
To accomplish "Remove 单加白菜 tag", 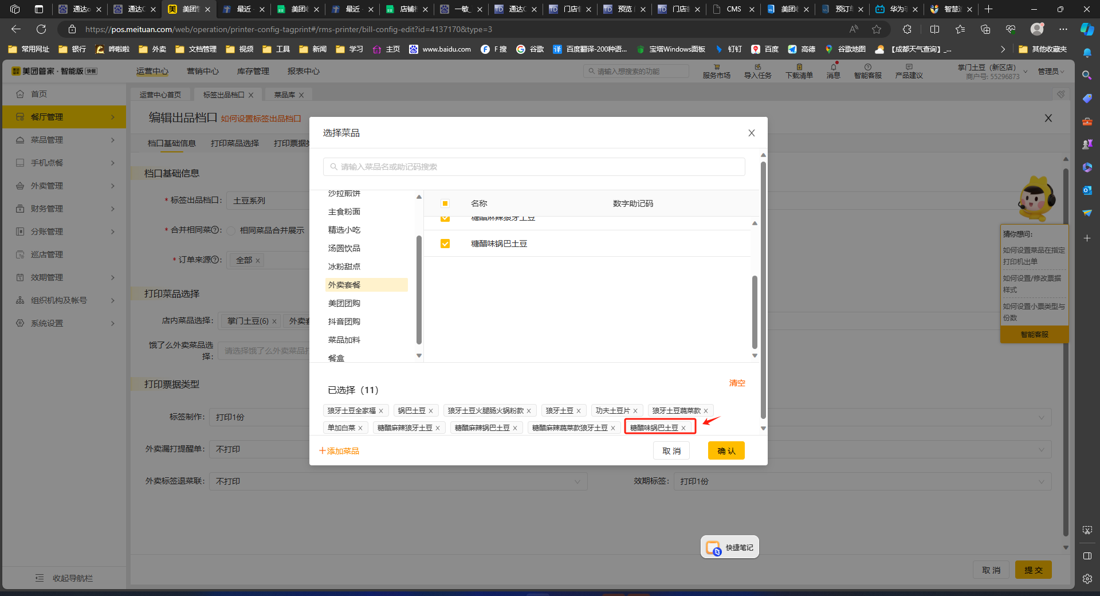I will pyautogui.click(x=360, y=428).
